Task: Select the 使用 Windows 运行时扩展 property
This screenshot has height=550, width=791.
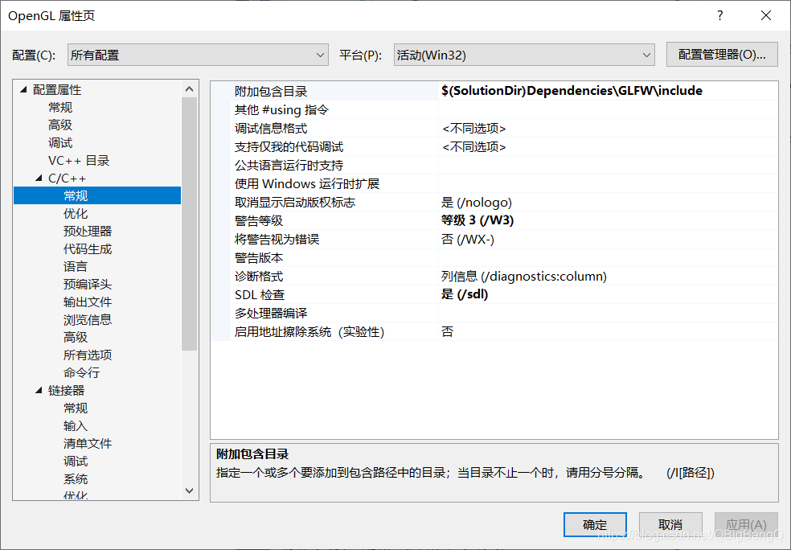Action: pos(307,183)
